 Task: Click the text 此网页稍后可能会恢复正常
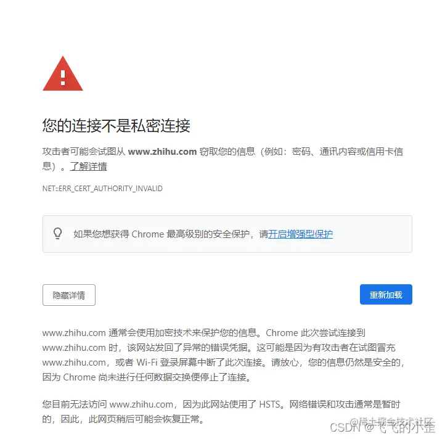click(146, 419)
